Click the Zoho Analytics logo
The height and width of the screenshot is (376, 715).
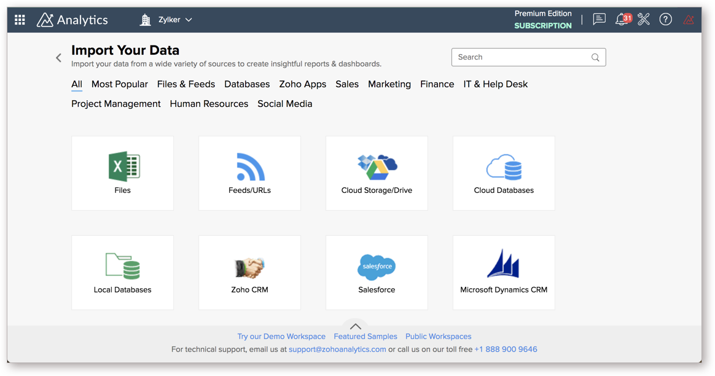(72, 20)
